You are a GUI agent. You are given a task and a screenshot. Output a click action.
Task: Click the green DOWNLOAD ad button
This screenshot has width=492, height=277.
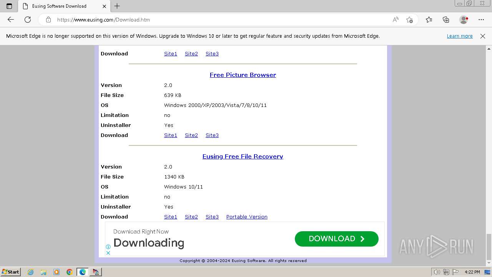(x=337, y=239)
